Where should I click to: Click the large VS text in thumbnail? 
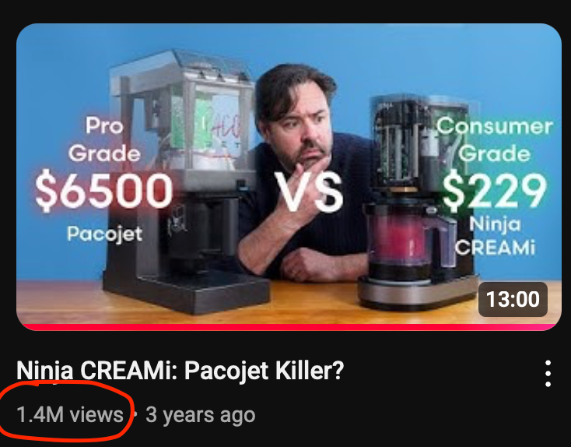click(308, 192)
